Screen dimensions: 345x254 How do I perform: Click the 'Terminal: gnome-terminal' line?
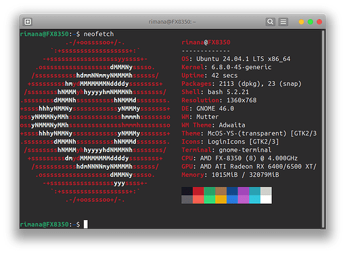pyautogui.click(x=227, y=150)
